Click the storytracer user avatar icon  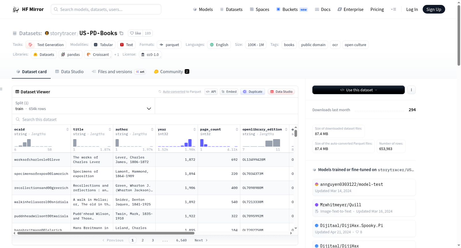[x=47, y=33]
